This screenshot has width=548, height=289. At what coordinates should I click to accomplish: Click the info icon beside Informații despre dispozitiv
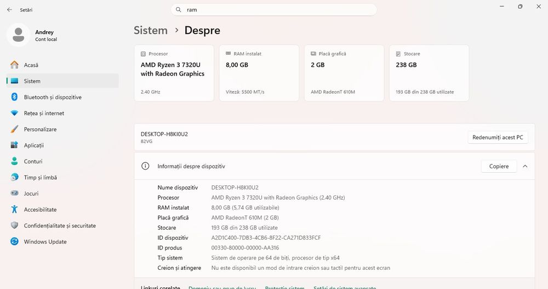pyautogui.click(x=145, y=166)
